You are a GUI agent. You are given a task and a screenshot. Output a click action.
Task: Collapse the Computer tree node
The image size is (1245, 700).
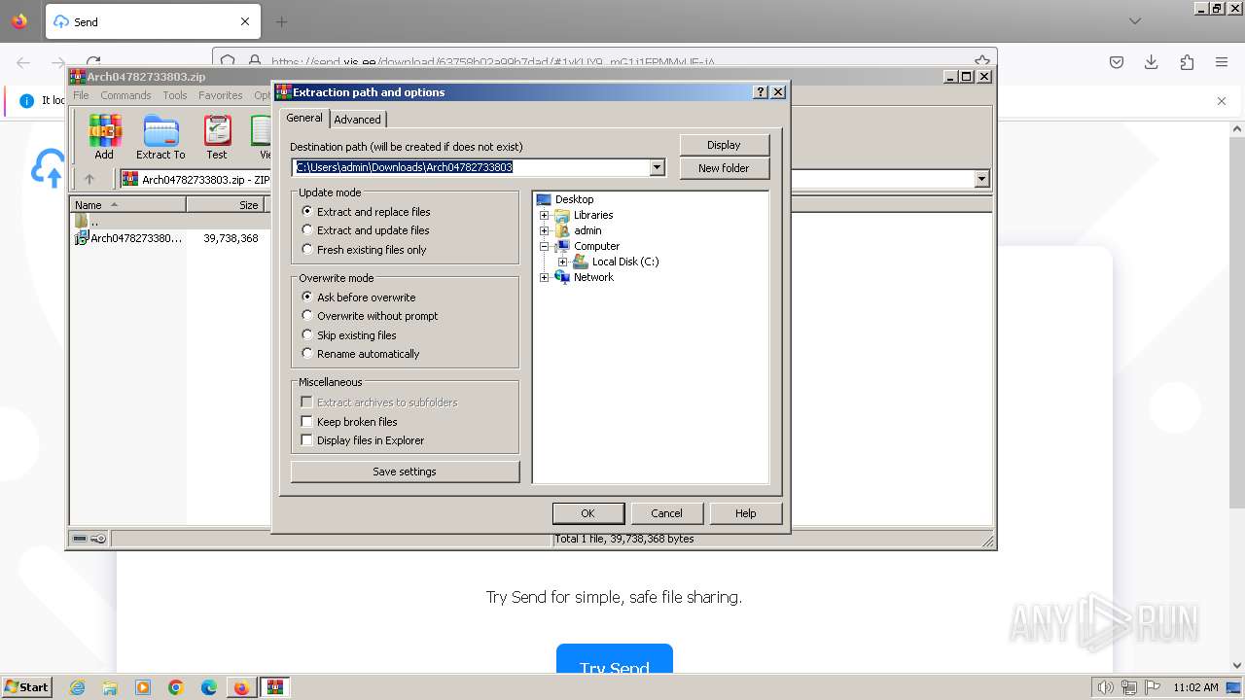coord(544,246)
